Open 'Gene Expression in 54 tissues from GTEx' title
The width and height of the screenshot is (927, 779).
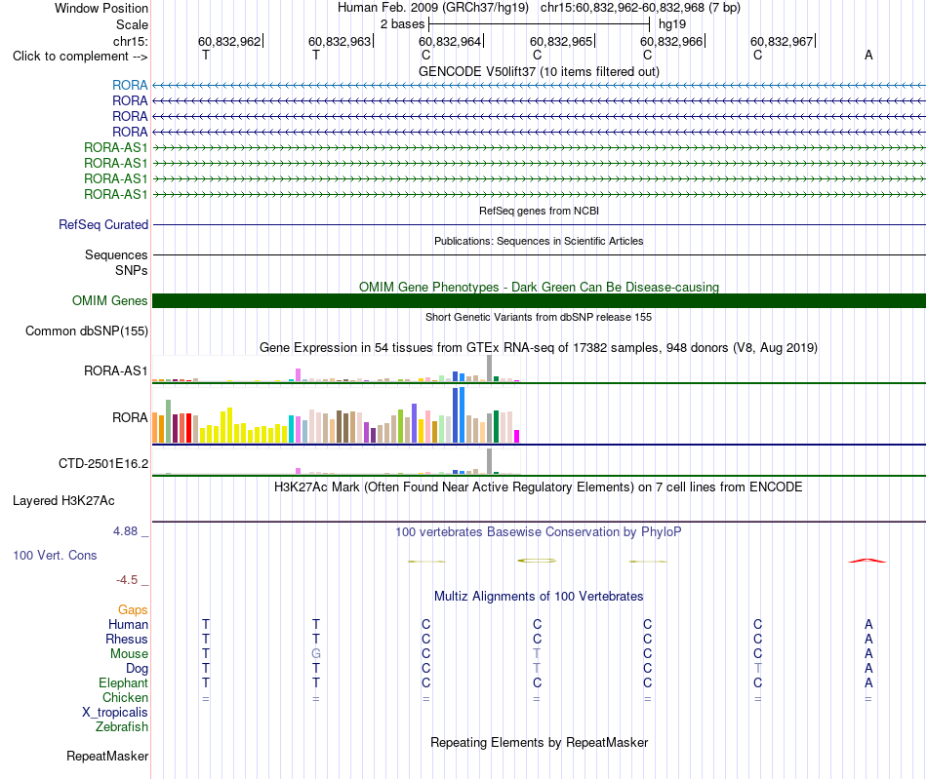[x=539, y=347]
